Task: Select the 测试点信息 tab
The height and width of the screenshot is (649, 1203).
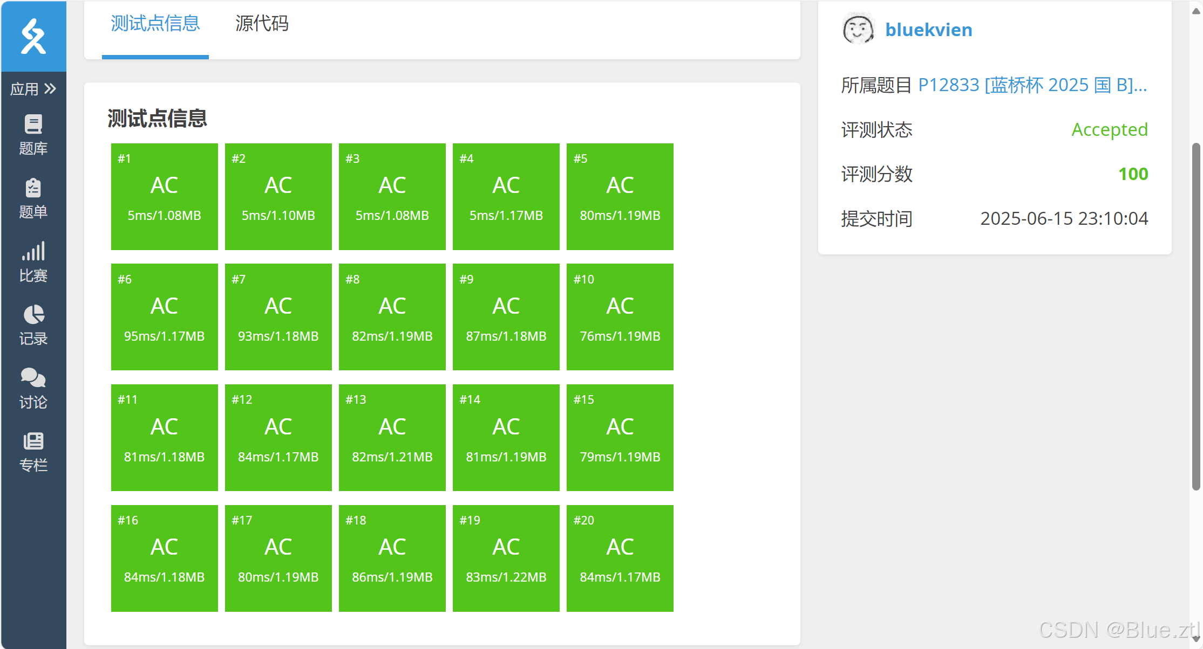Action: 155,24
